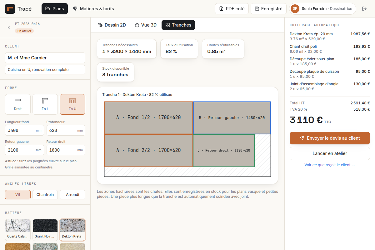Export the PDF coté

[x=232, y=9]
